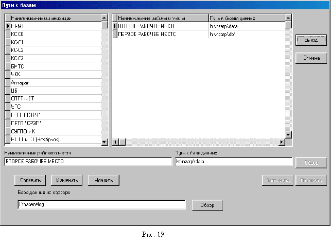Select organization row СУПТО и К

tap(56, 131)
